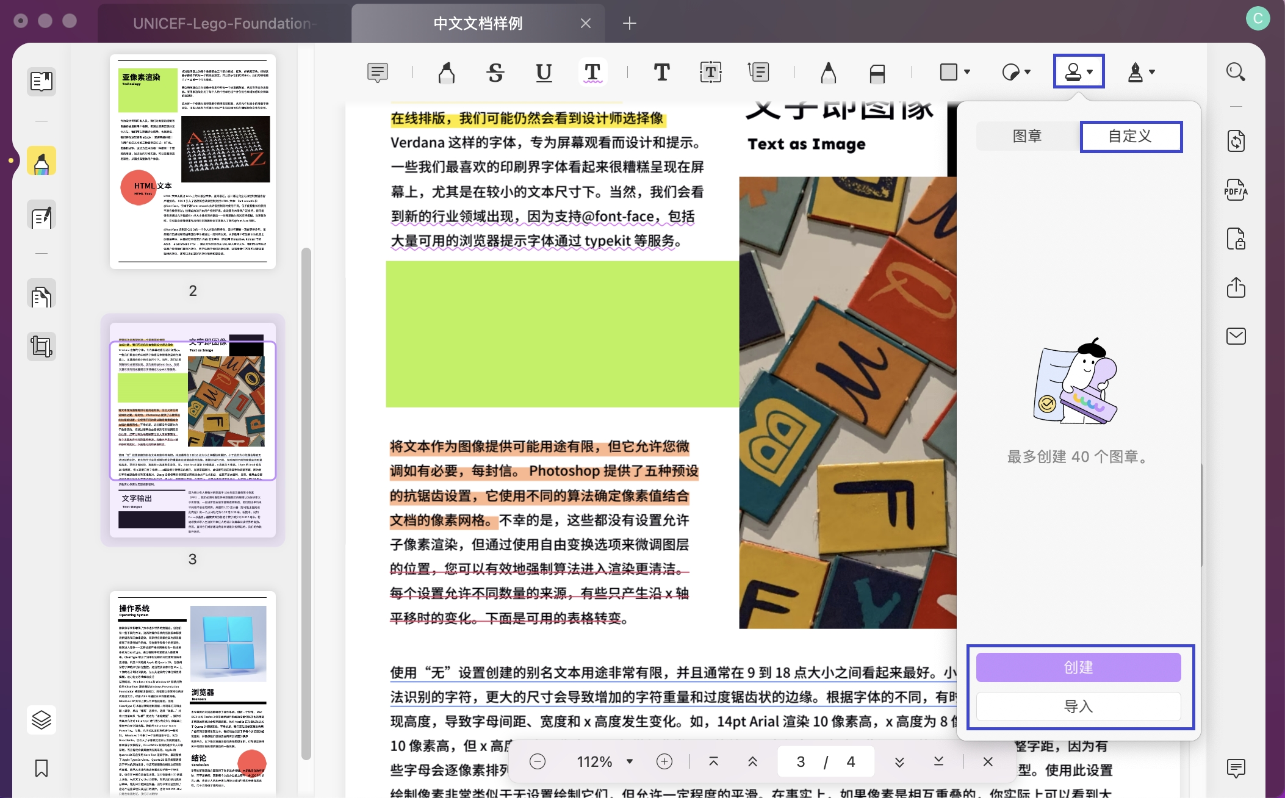Open the Crop Pages tool in sidebar
The image size is (1285, 798).
41,347
